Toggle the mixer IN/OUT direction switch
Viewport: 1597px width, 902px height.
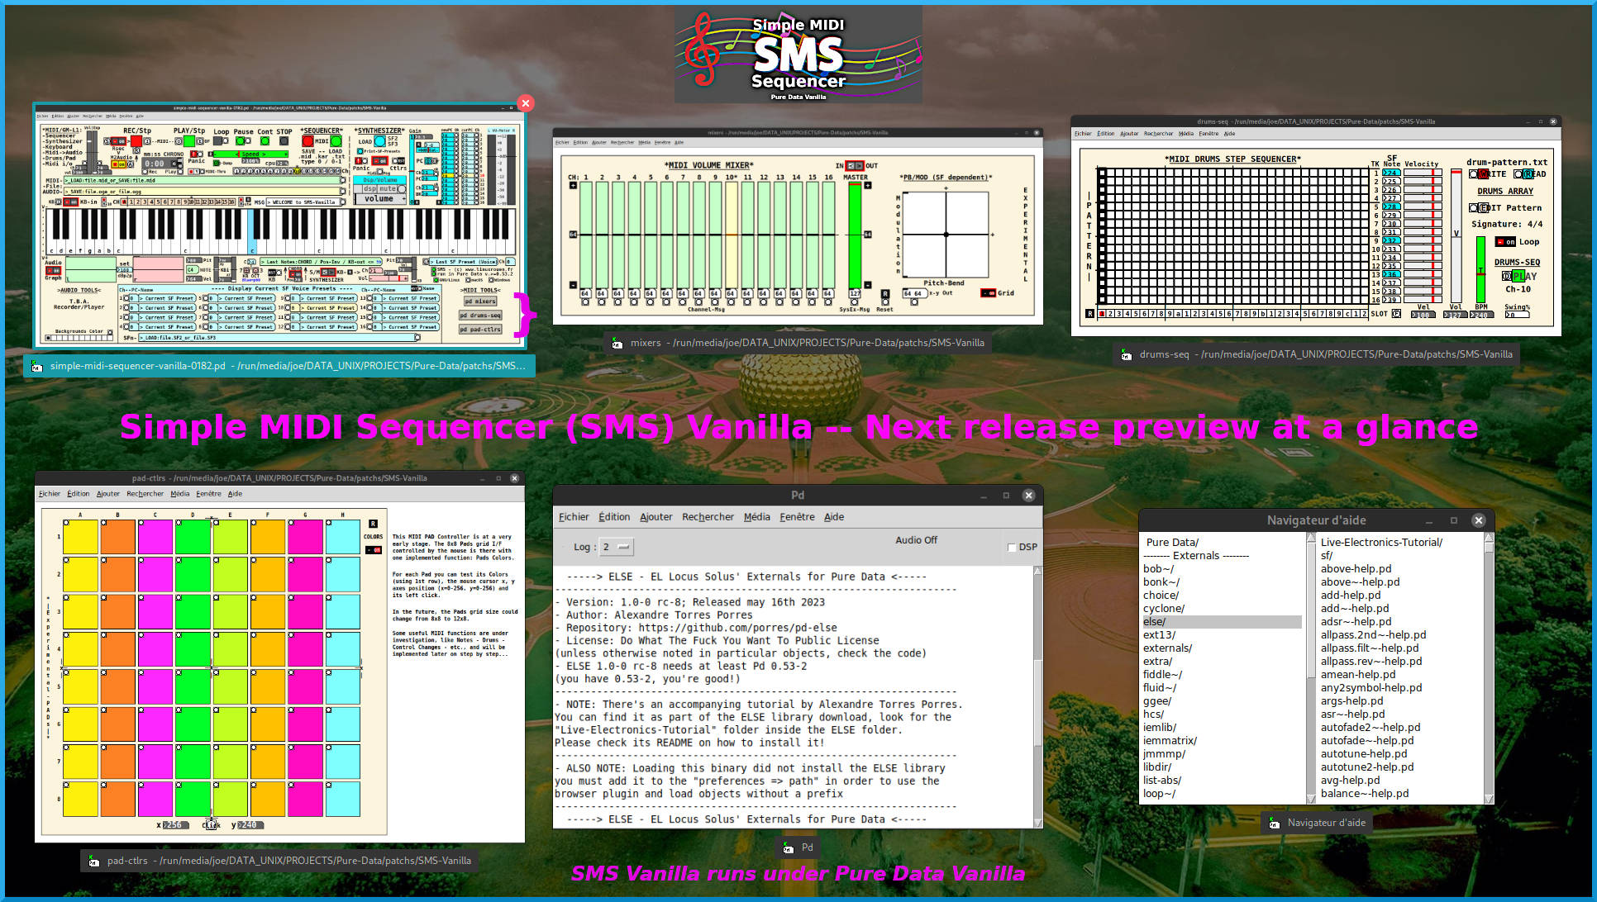pos(855,165)
